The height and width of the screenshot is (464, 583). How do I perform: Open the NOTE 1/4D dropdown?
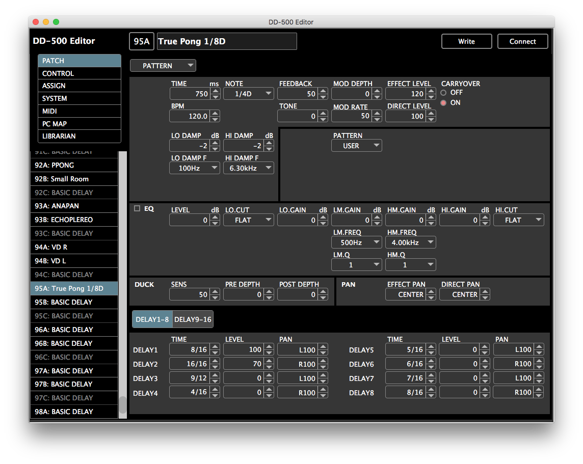click(x=248, y=94)
